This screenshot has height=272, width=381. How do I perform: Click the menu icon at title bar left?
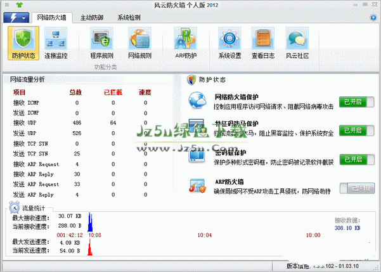[x=7, y=4]
